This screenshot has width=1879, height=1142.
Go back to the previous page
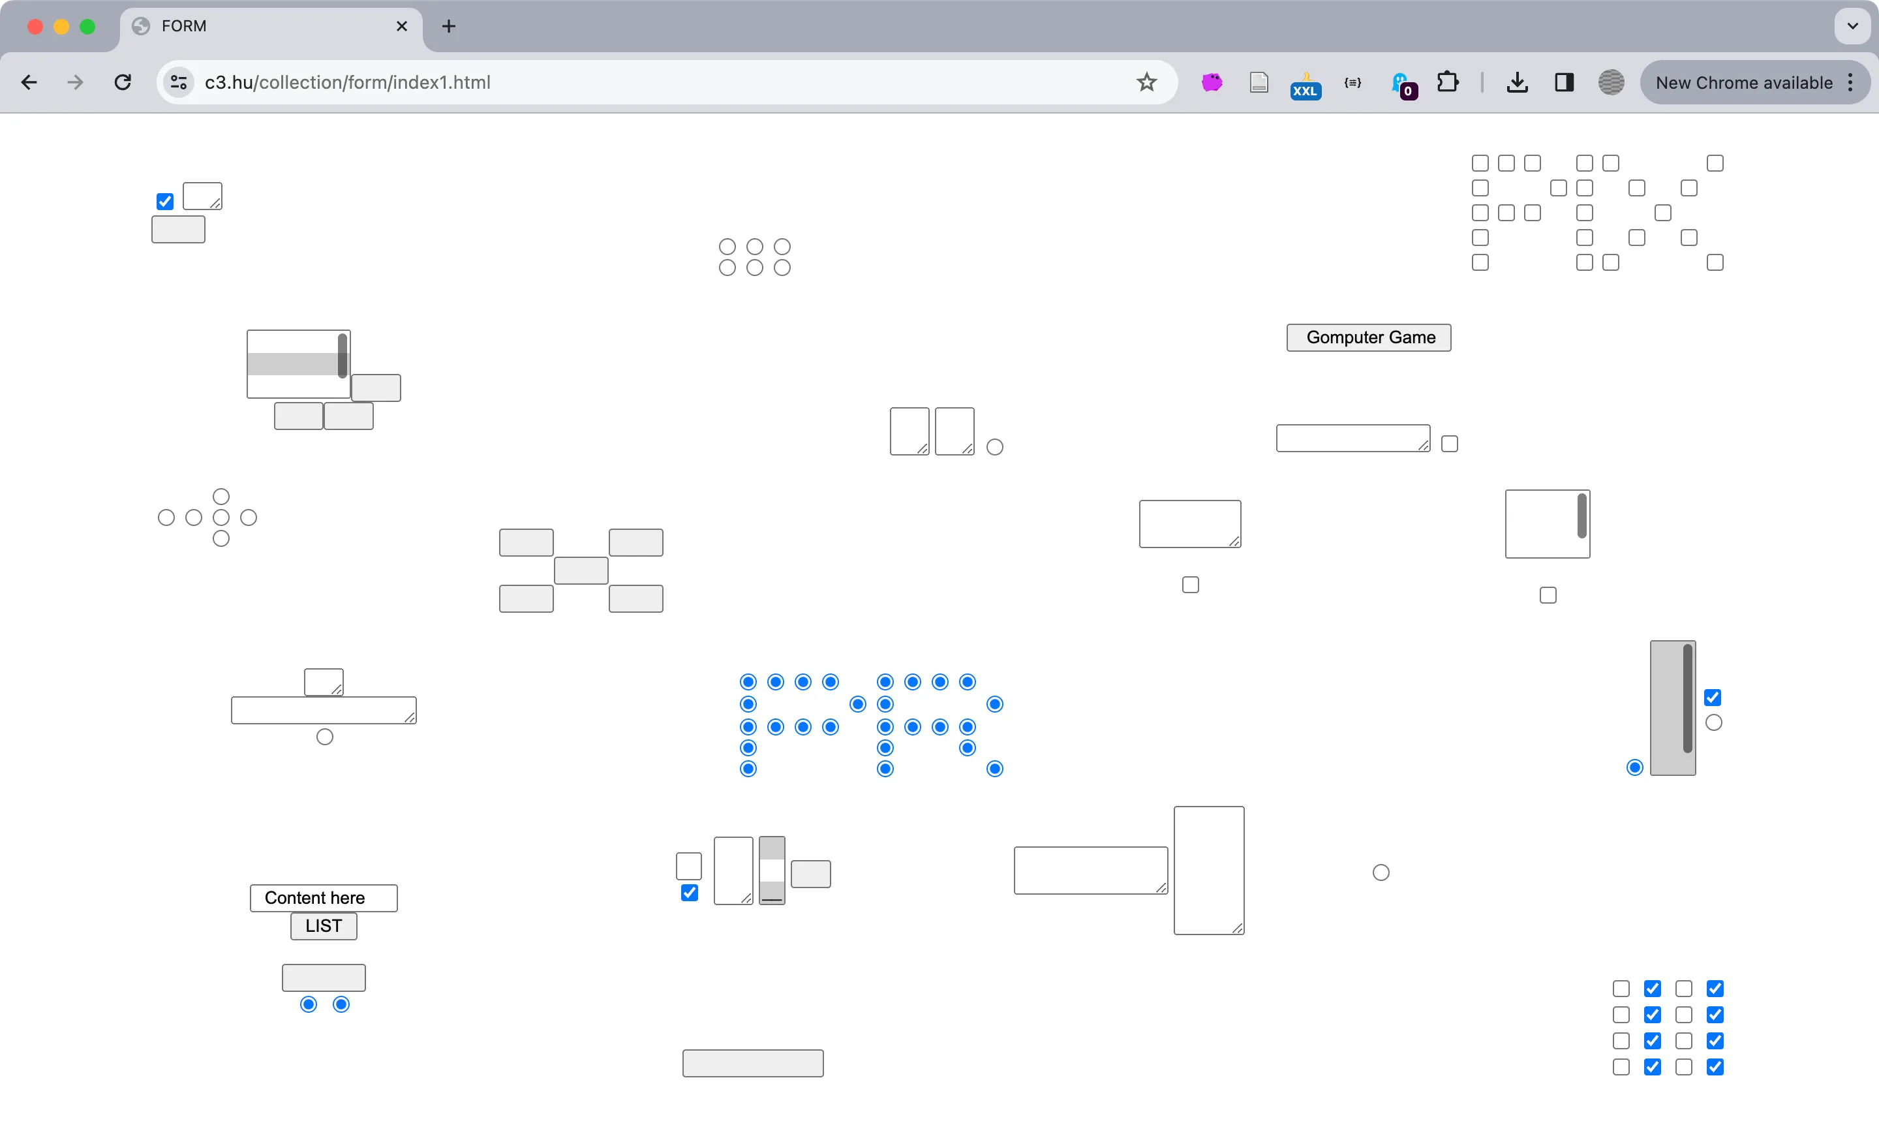tap(29, 82)
